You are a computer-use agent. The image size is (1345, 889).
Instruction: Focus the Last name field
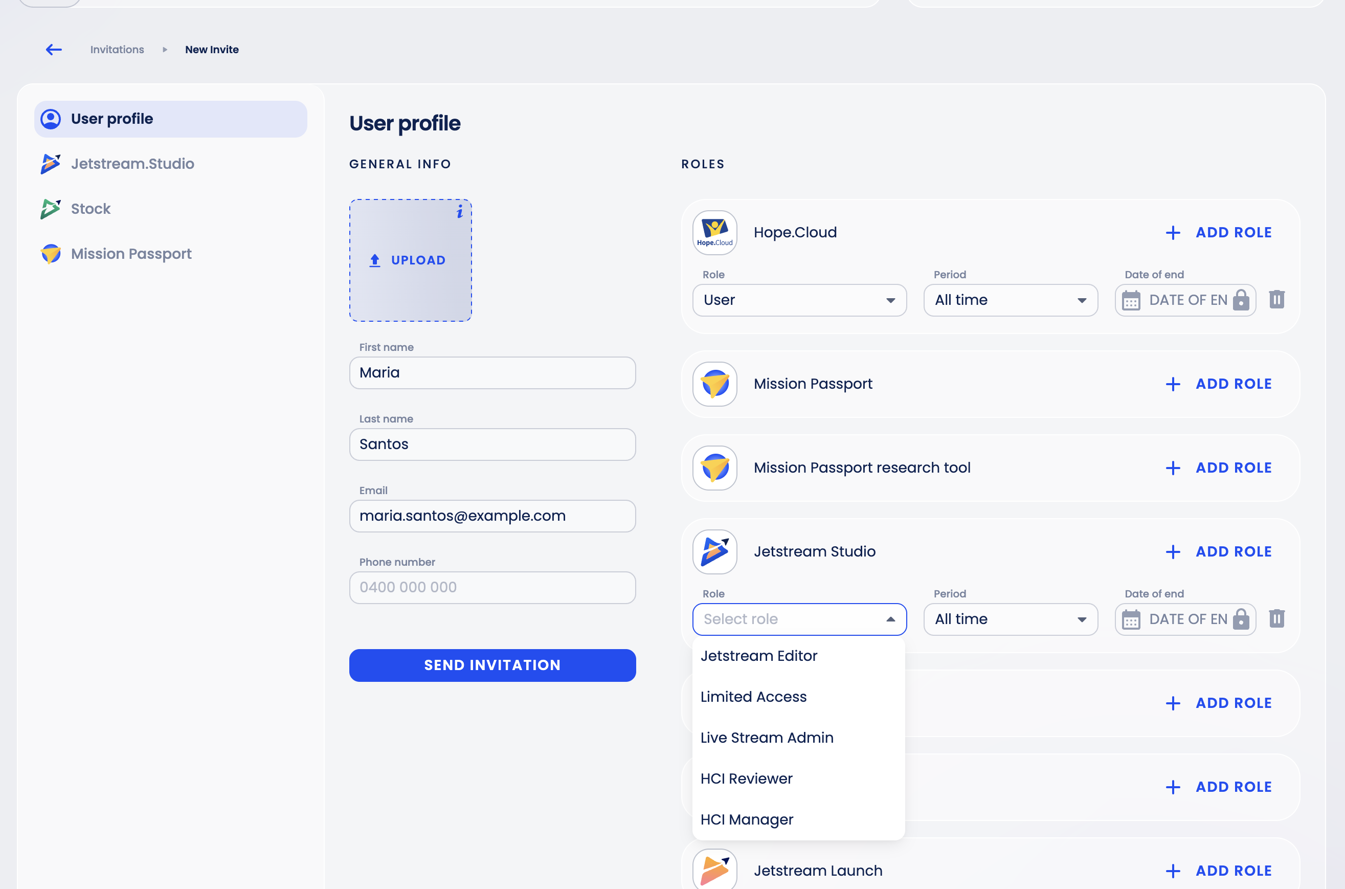click(492, 444)
